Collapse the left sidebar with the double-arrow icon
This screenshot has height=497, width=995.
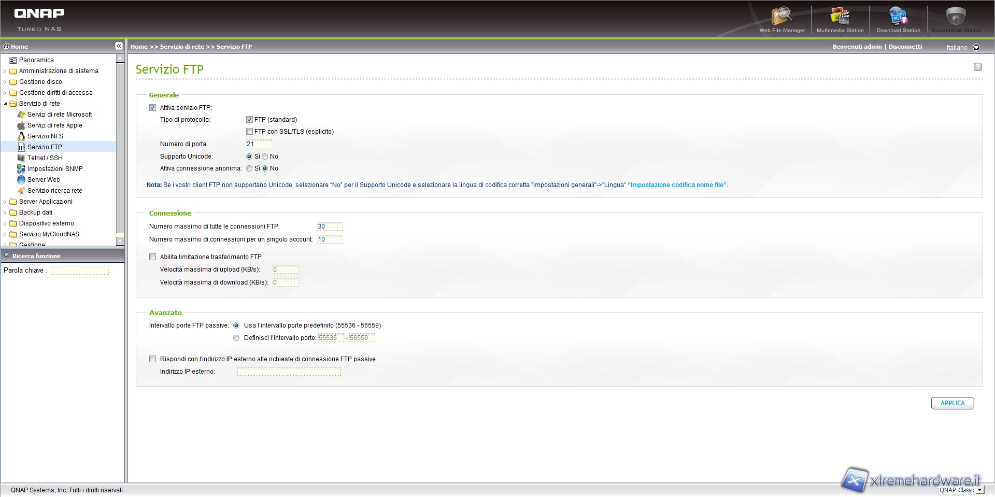click(x=119, y=46)
